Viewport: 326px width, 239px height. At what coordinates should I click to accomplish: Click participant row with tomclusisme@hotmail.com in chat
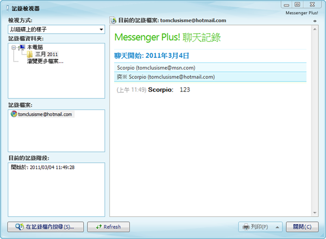tap(210, 77)
